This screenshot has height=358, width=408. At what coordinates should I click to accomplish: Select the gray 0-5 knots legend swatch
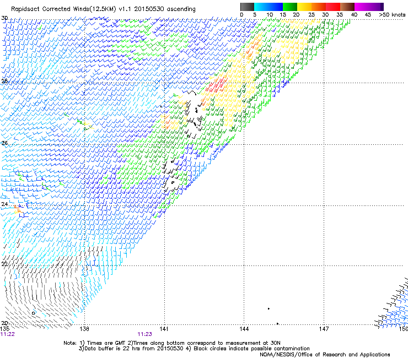pos(247,7)
